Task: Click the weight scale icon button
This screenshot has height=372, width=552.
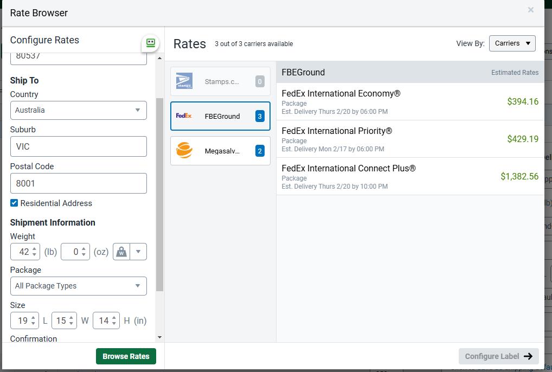Action: [x=121, y=252]
